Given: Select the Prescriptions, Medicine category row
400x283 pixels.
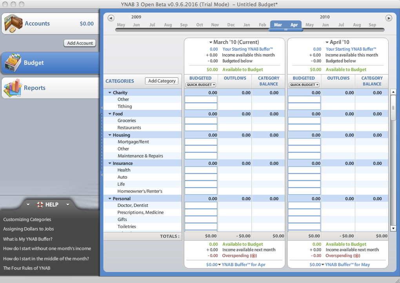Looking at the screenshot, I should 143,212.
